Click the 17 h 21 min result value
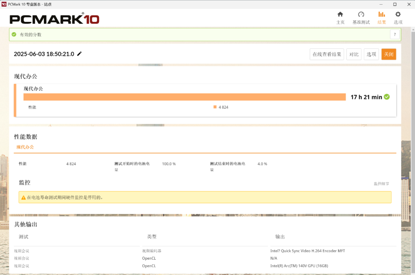 pyautogui.click(x=366, y=97)
